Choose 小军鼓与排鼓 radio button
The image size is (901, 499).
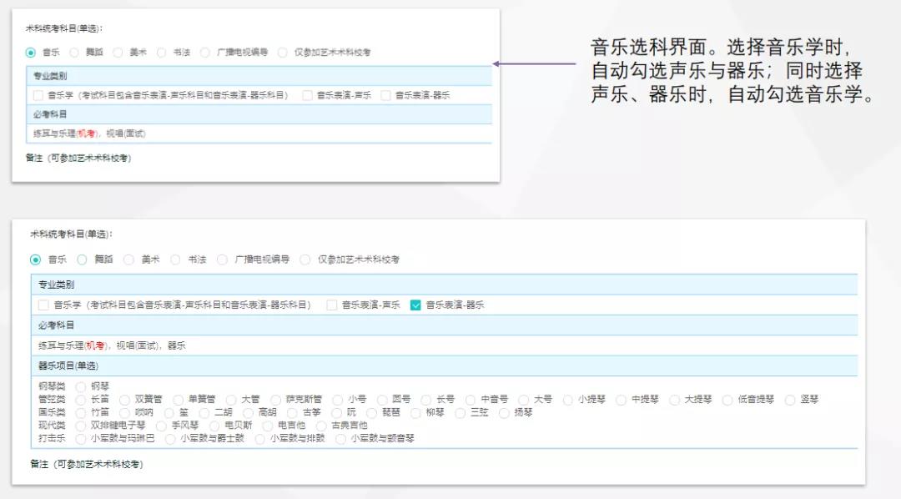coord(259,439)
